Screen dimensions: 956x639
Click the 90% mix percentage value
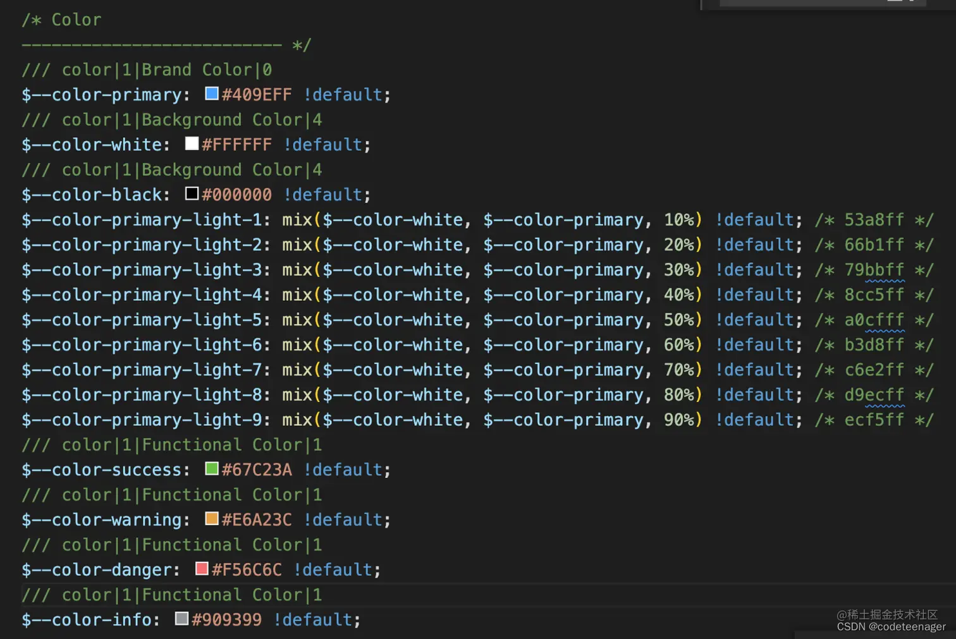pos(679,420)
